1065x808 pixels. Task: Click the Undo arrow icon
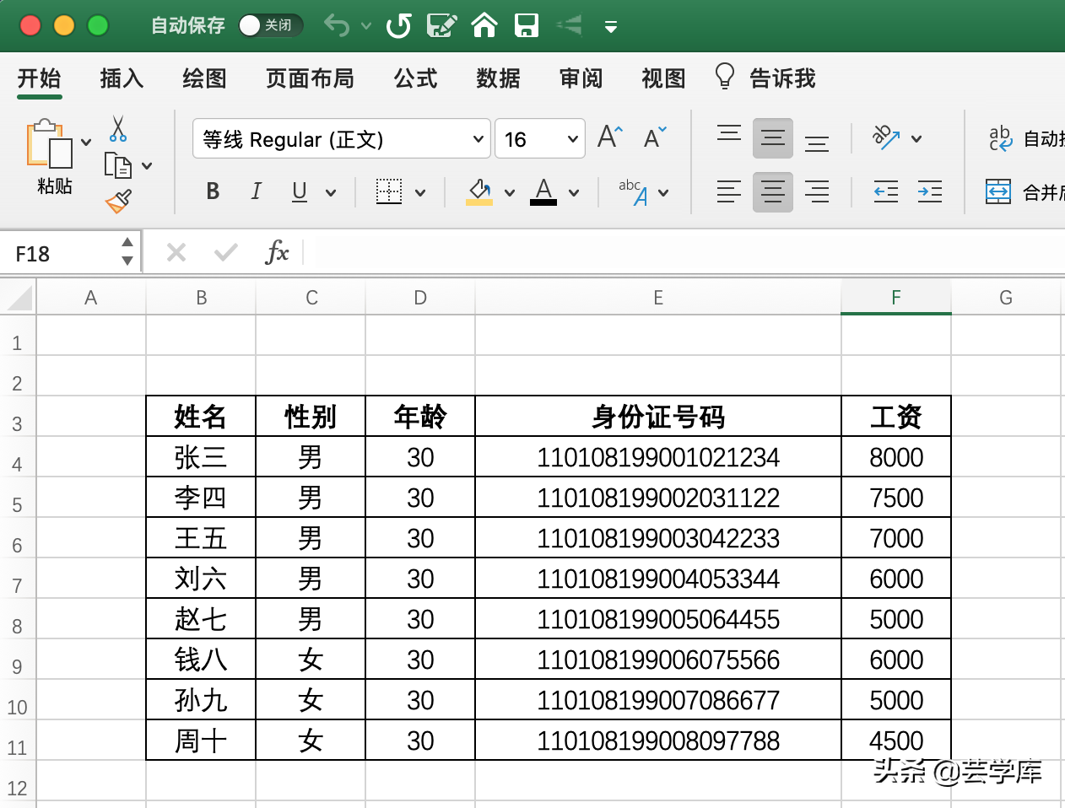coord(337,25)
